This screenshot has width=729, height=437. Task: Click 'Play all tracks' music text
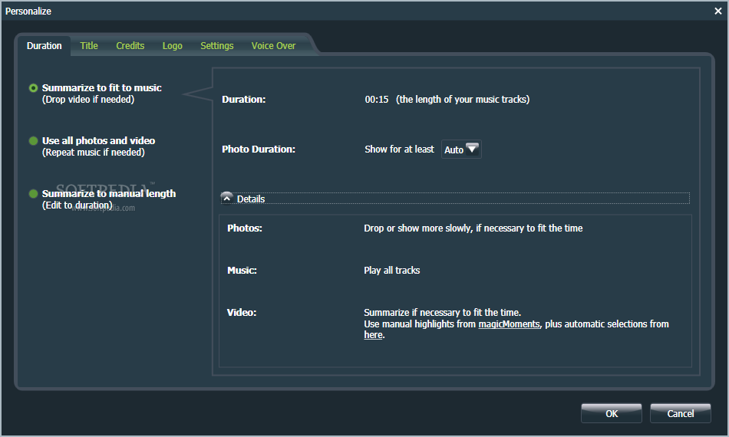[392, 271]
